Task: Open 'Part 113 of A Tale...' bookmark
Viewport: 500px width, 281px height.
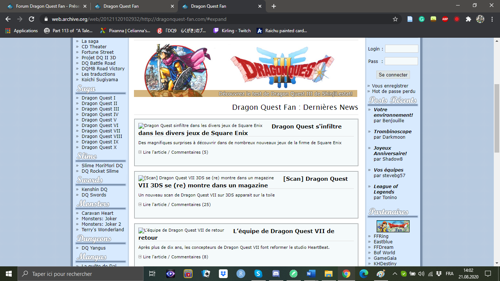Action: coord(68,31)
